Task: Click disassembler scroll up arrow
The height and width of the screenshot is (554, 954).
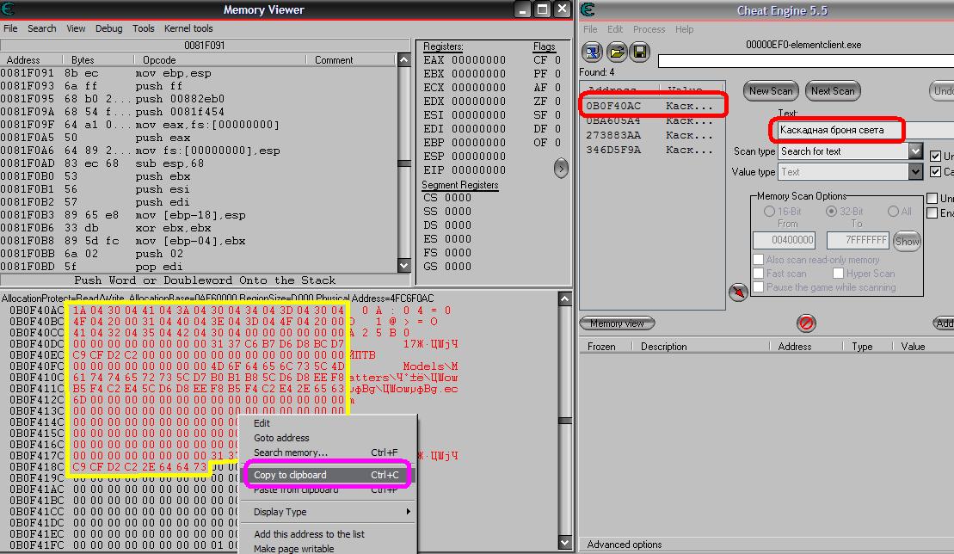Action: click(404, 59)
